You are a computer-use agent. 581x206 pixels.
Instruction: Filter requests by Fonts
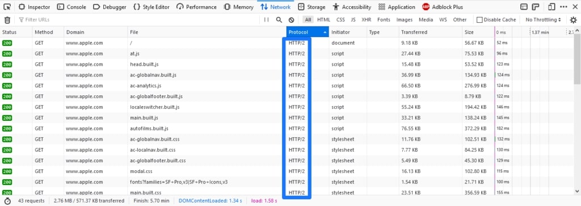click(384, 20)
